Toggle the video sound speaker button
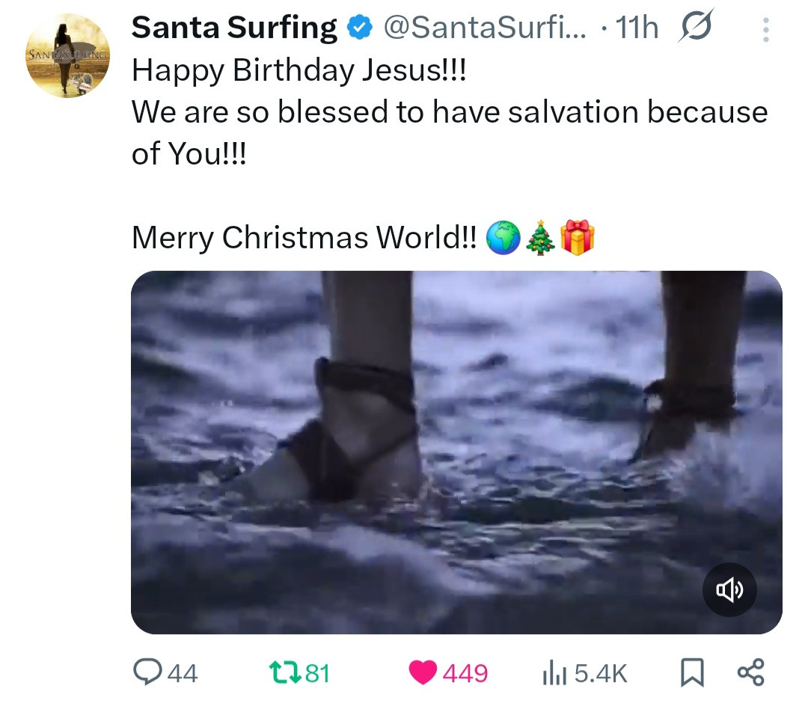 (x=729, y=591)
